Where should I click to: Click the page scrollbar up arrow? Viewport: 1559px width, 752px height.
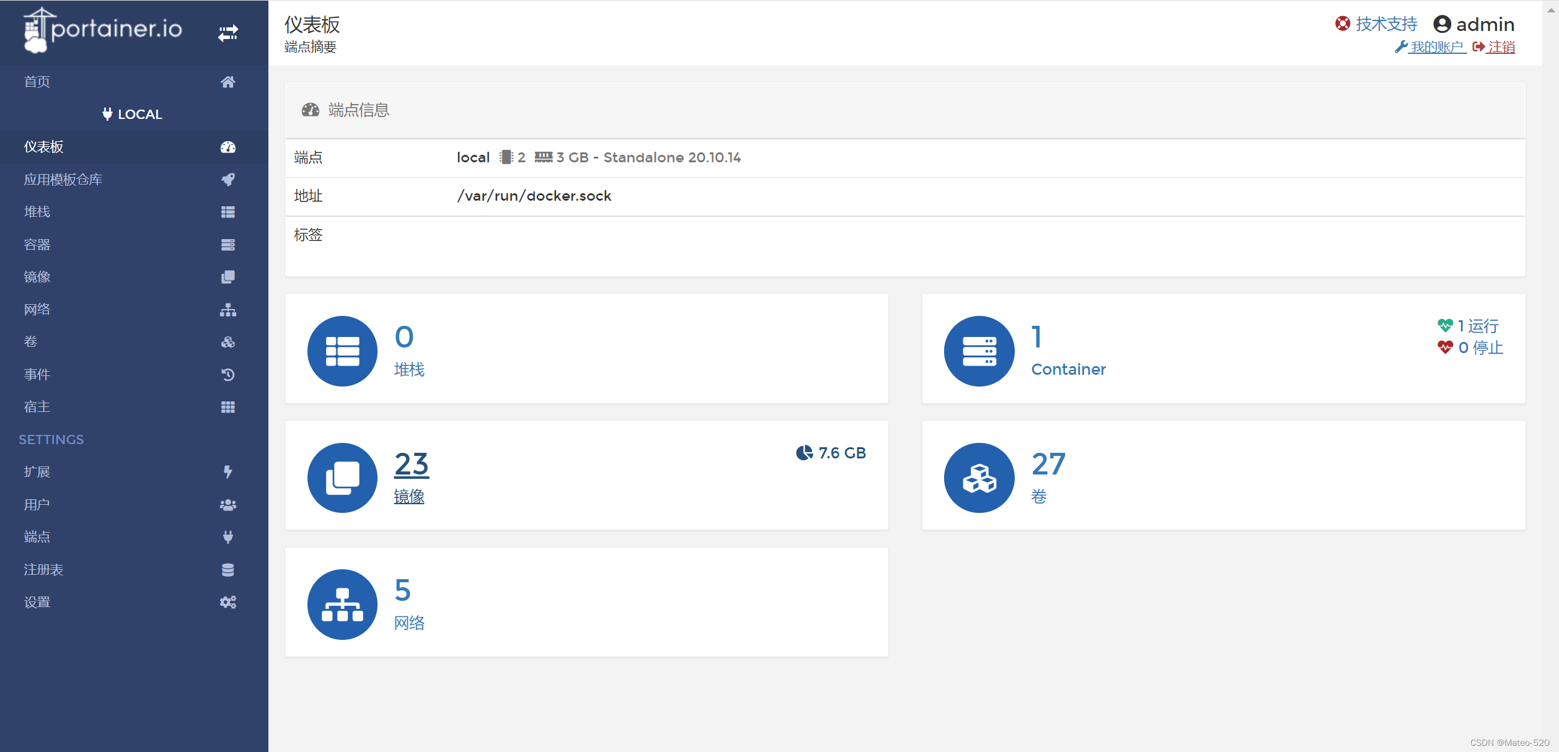tap(1551, 10)
